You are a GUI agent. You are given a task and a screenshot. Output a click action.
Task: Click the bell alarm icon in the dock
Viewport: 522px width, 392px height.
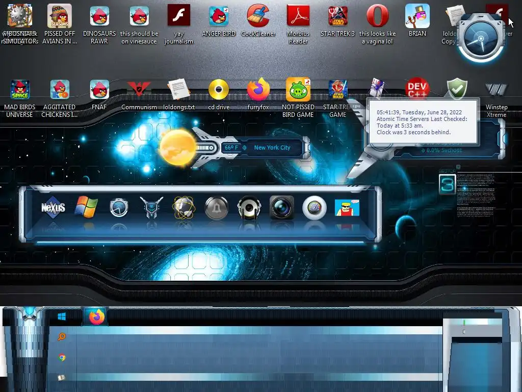pos(216,208)
